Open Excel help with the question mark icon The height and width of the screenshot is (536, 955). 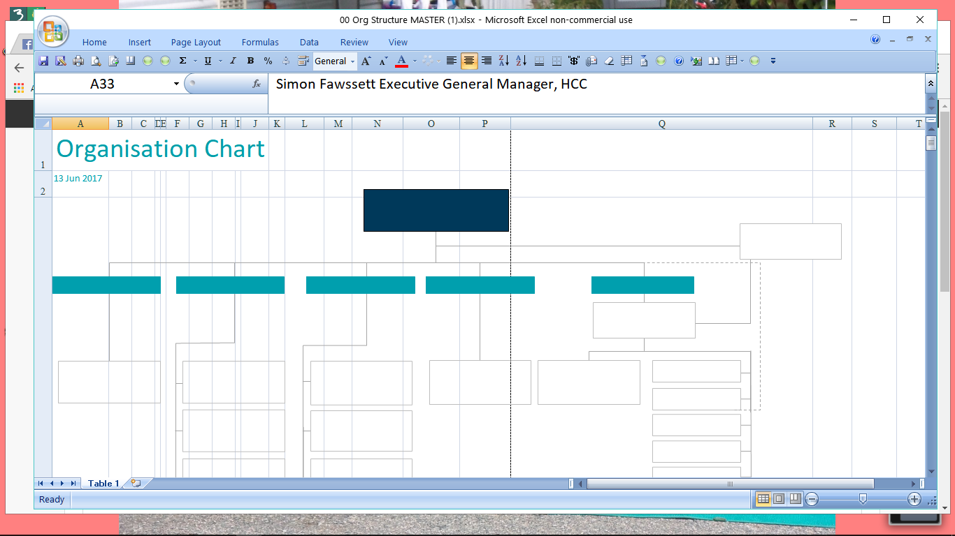tap(678, 61)
